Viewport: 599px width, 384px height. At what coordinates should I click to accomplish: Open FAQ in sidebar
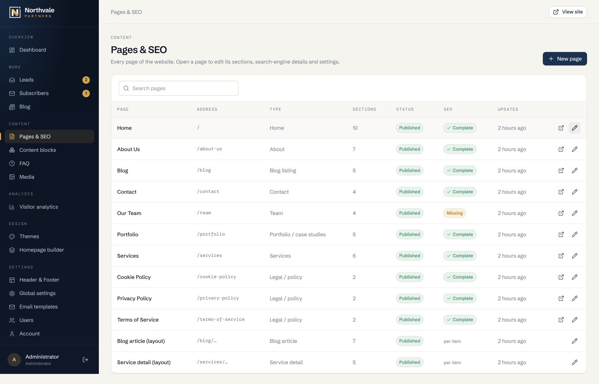pyautogui.click(x=49, y=163)
